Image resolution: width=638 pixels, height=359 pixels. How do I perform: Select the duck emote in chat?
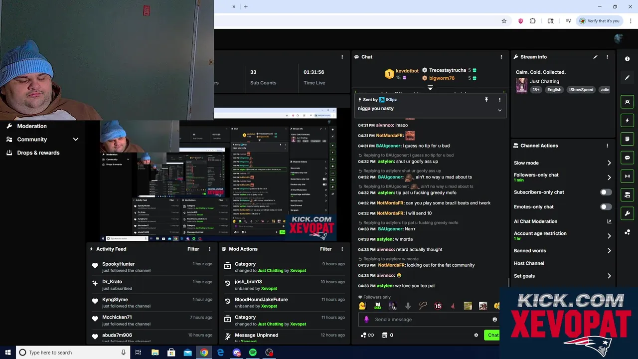pos(362,306)
